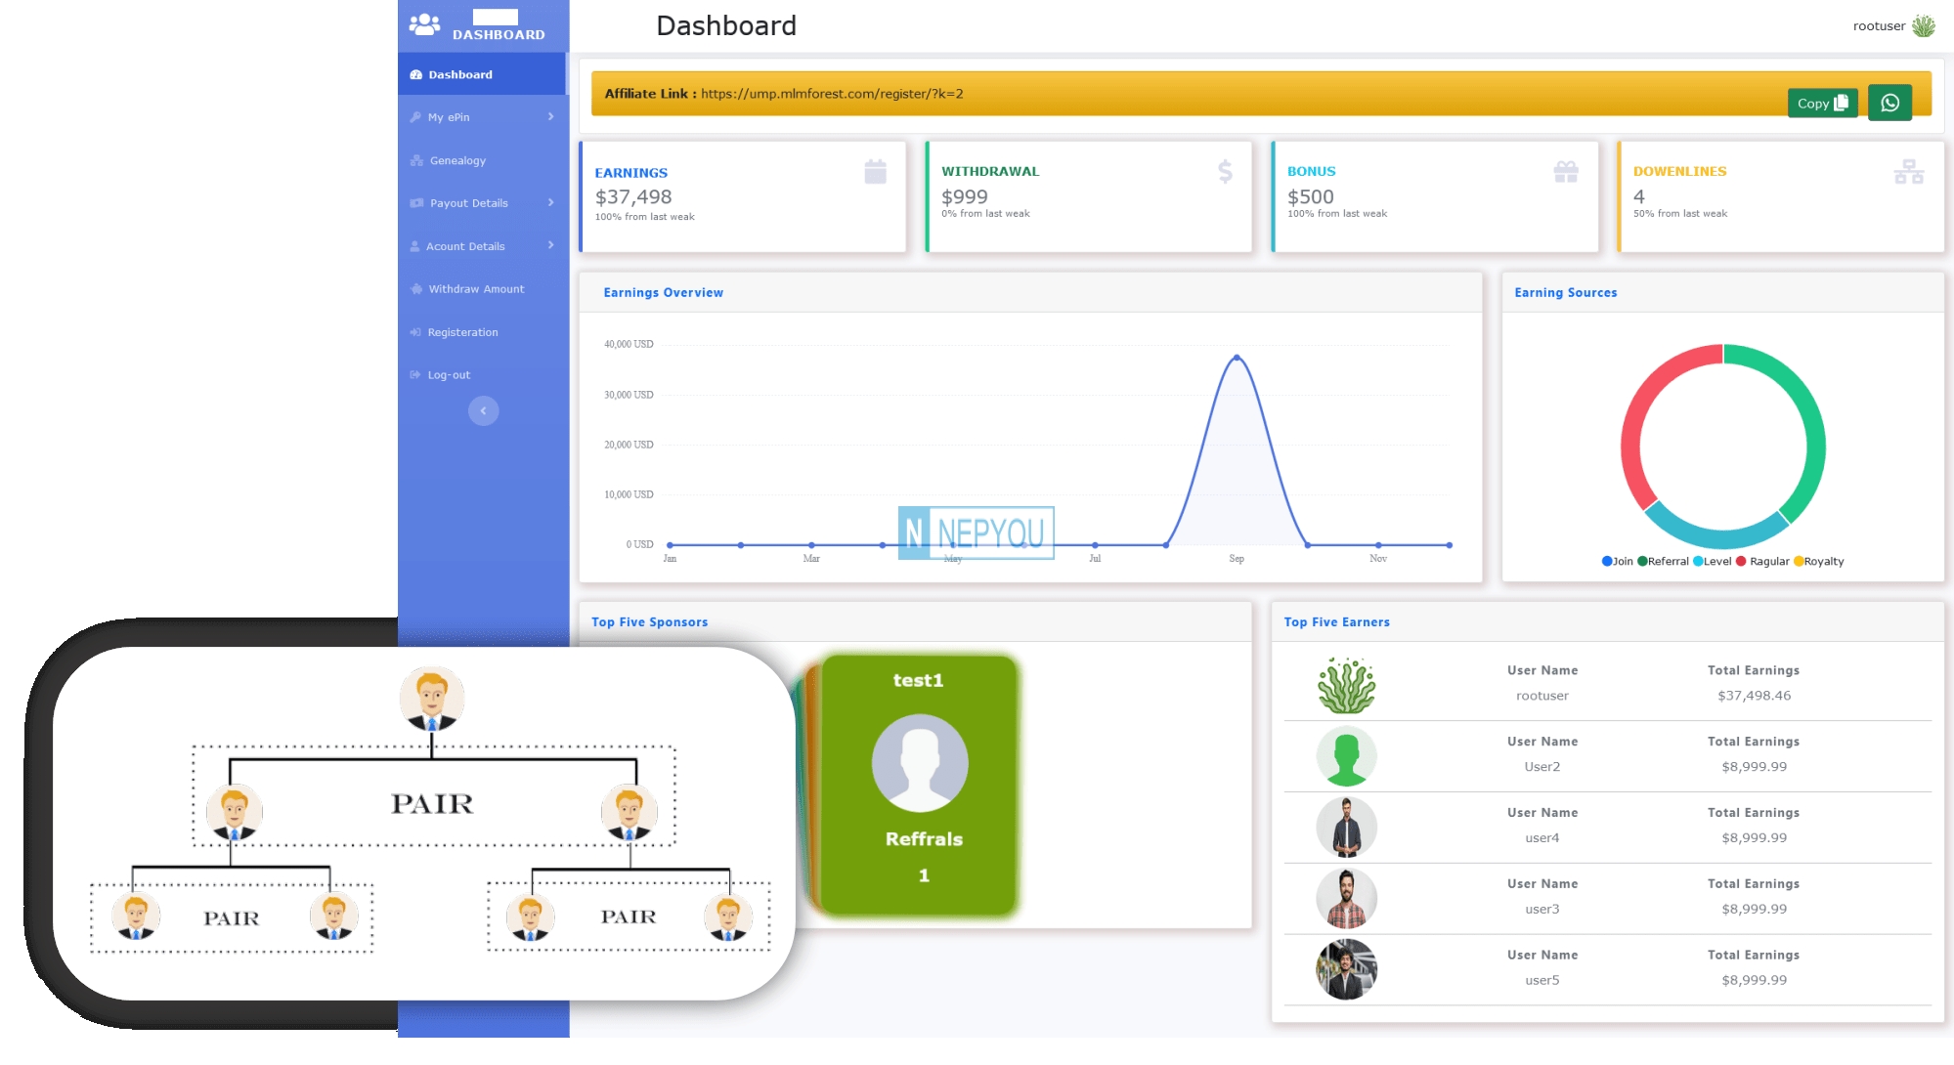This screenshot has width=1954, height=1065.
Task: Toggle the Referral legend item
Action: 1663,561
